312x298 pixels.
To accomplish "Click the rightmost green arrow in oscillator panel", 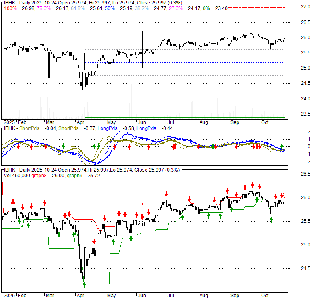I will click(282, 146).
